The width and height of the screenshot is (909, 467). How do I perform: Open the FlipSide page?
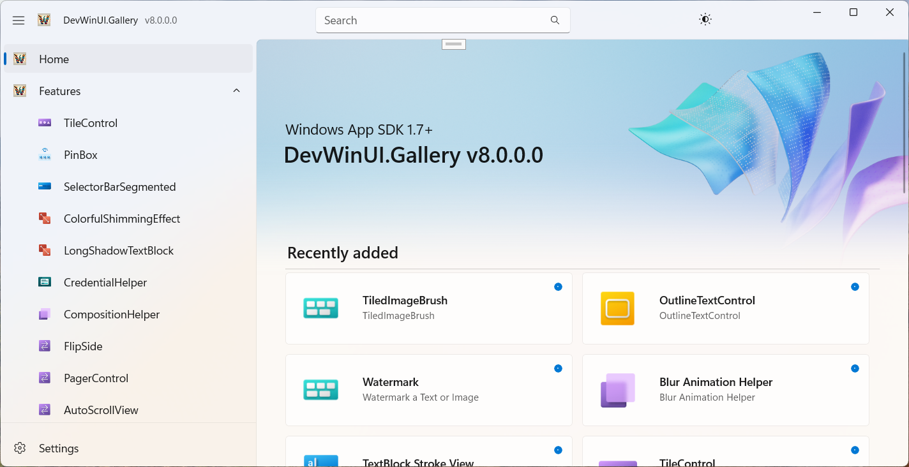pos(128,346)
